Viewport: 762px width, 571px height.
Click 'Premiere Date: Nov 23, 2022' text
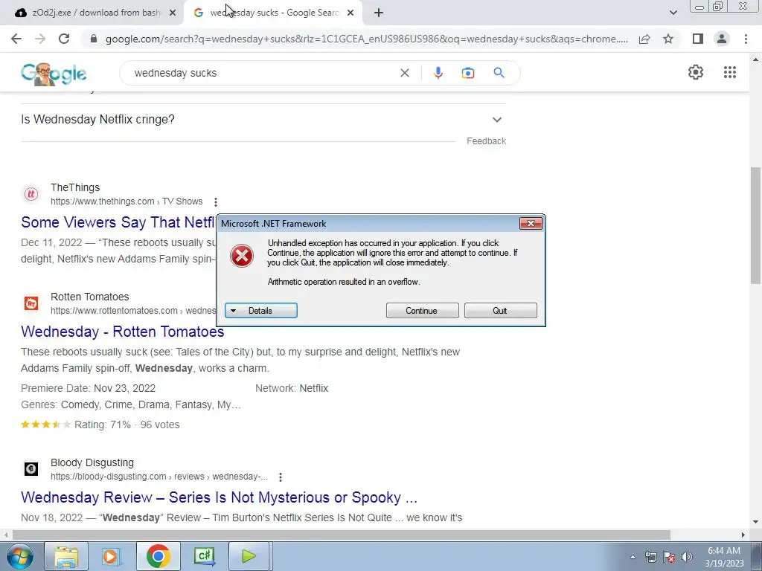(88, 388)
